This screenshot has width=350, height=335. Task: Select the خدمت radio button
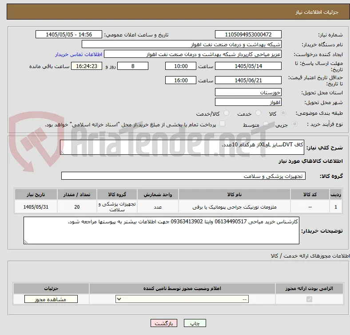(258, 113)
